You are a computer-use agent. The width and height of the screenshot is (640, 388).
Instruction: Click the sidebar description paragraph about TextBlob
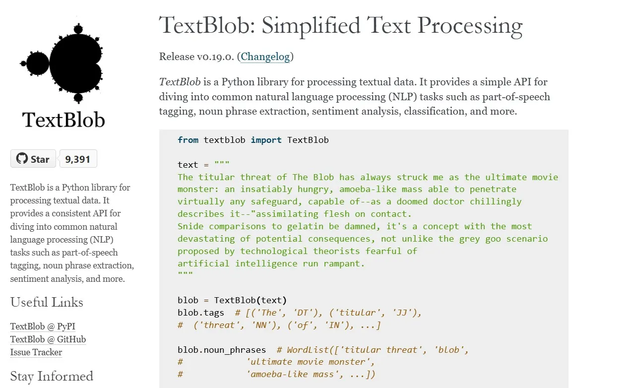coord(72,233)
